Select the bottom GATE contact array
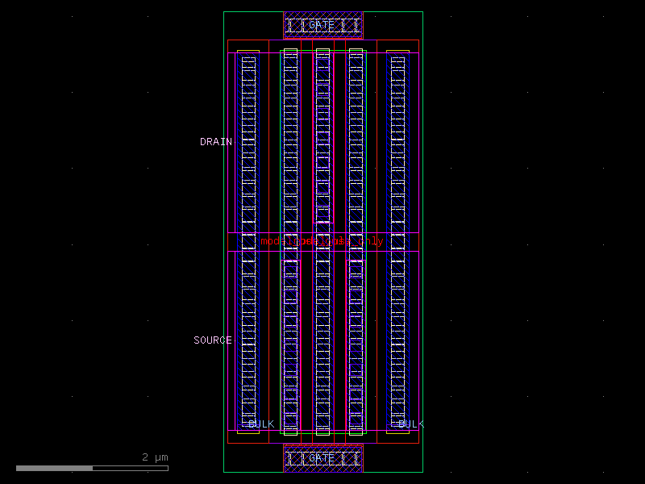The width and height of the screenshot is (645, 484). point(322,458)
